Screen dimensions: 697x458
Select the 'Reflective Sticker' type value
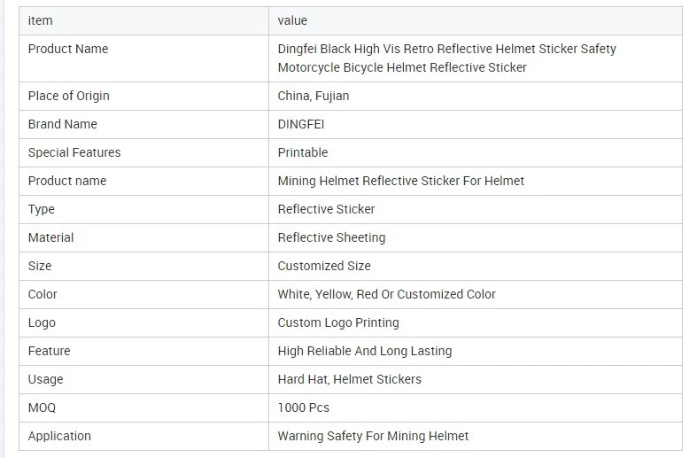326,209
